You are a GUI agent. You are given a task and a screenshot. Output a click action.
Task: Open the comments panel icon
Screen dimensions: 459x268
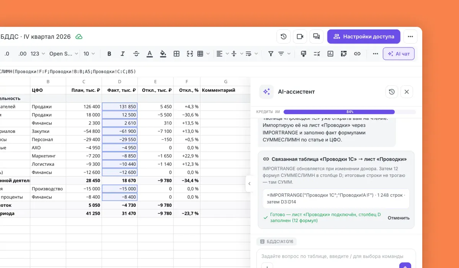click(316, 37)
